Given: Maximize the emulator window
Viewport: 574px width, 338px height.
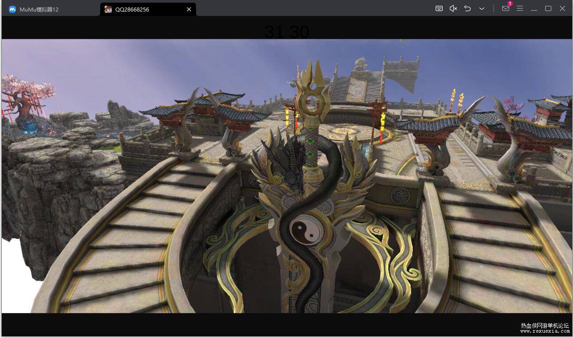Looking at the screenshot, I should [x=548, y=8].
